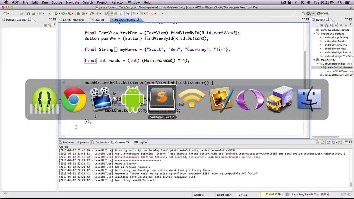Click onCreateOptionsMenu in Outline
This screenshot has height=199, width=354.
[x=336, y=75]
